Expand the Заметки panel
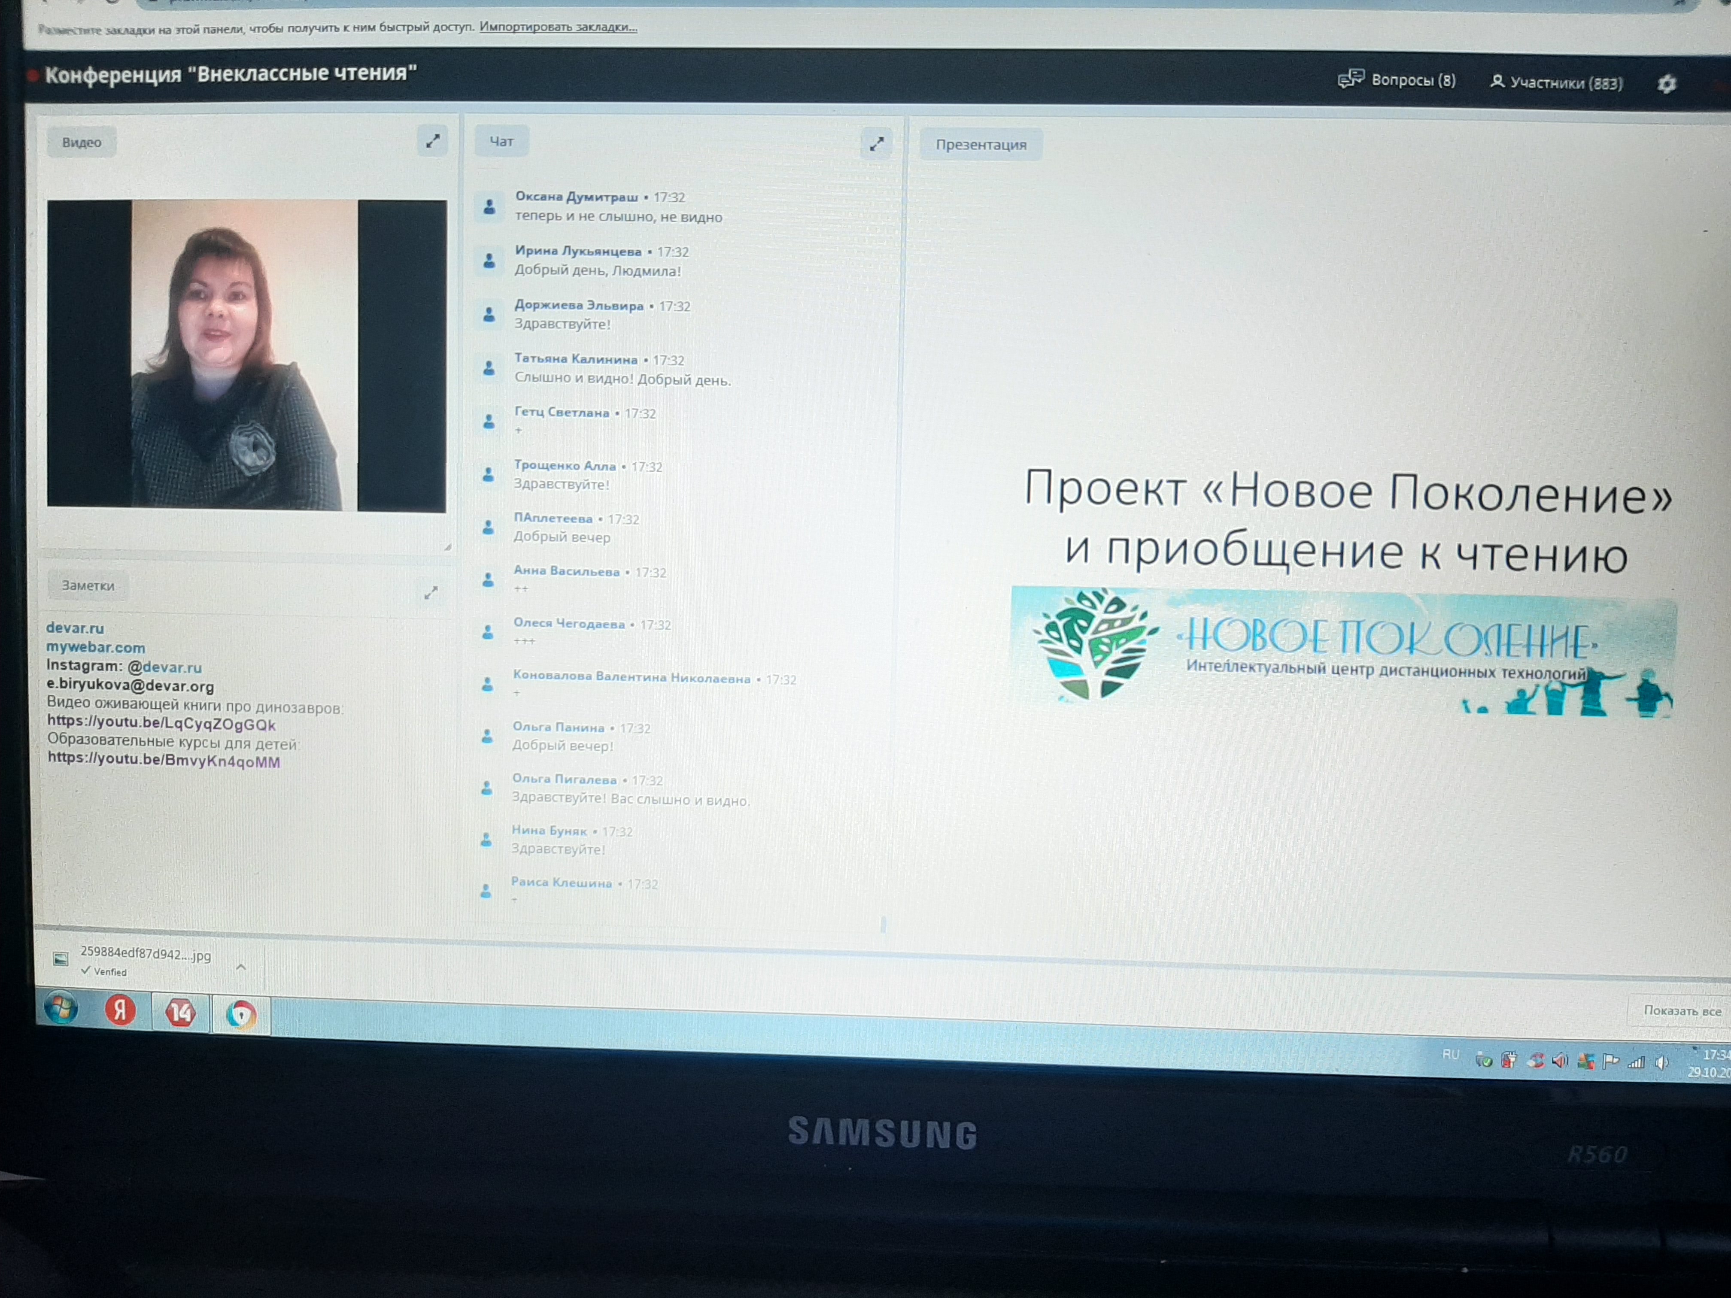 pyautogui.click(x=431, y=592)
